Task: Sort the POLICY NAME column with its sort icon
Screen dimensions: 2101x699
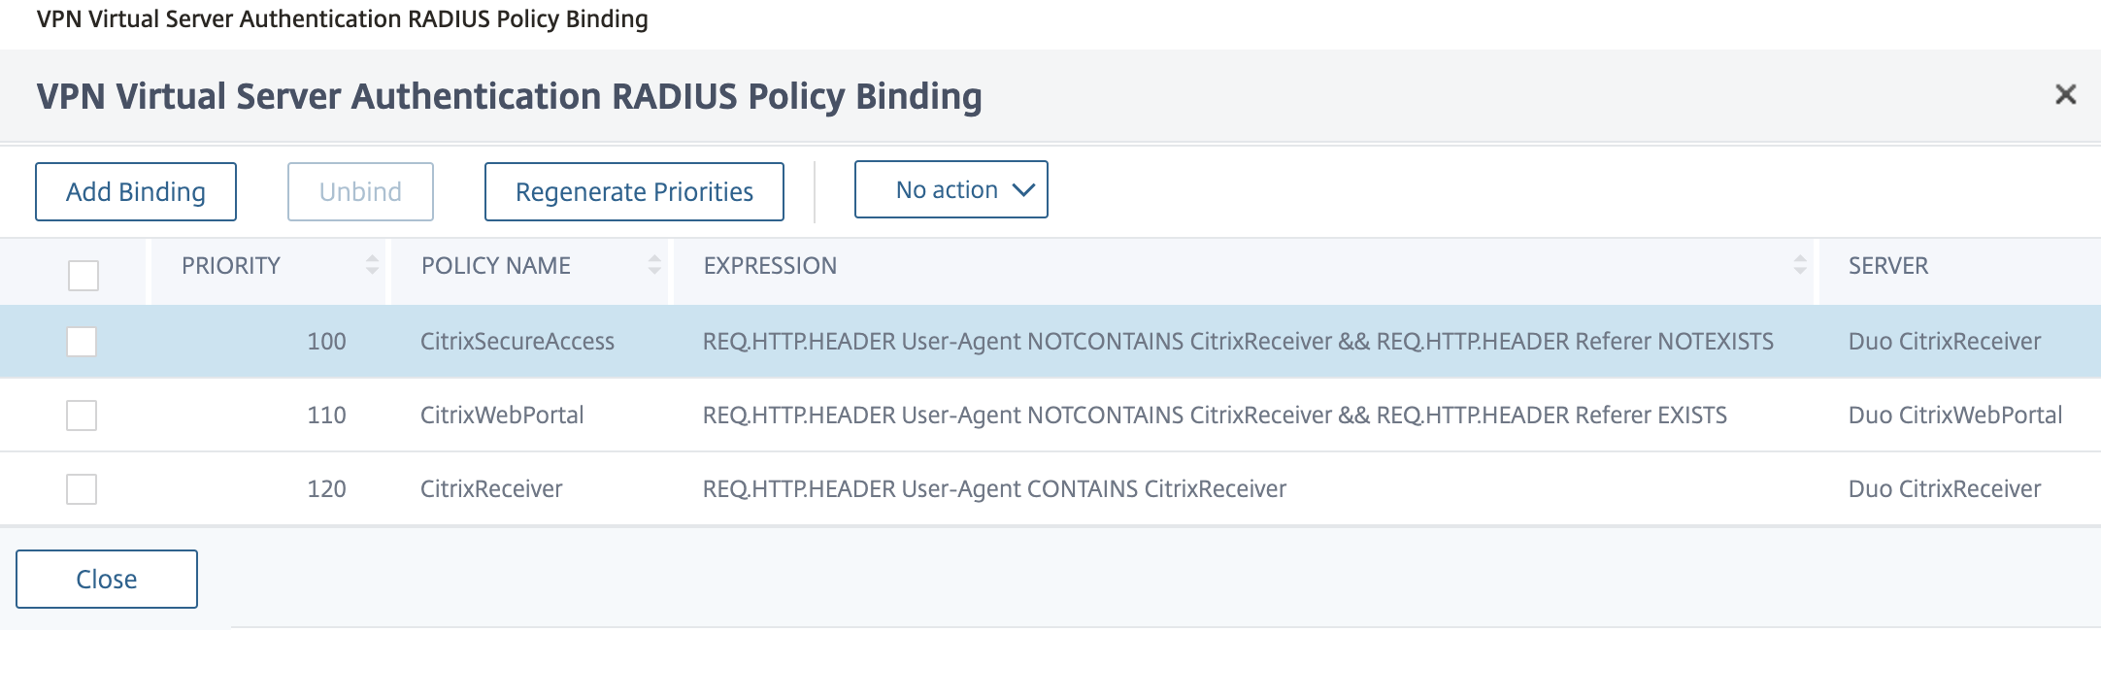Action: 654,265
